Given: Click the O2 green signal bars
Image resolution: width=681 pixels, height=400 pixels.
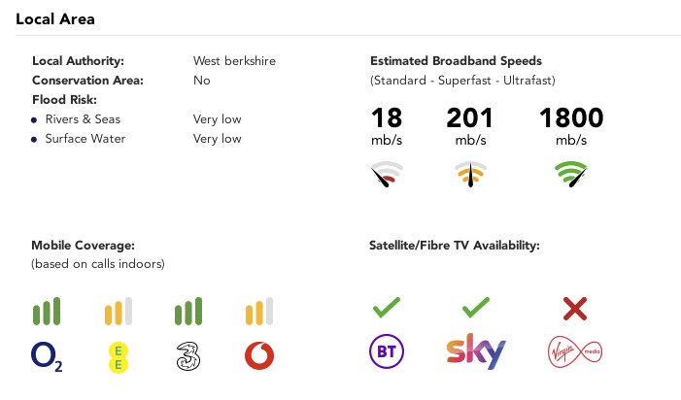Looking at the screenshot, I should pyautogui.click(x=47, y=311).
